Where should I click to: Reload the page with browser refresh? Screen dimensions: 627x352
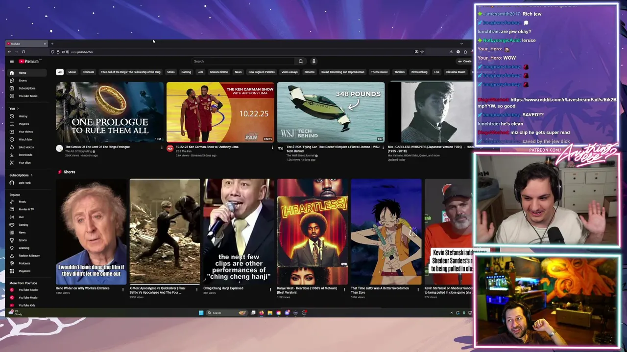23,52
